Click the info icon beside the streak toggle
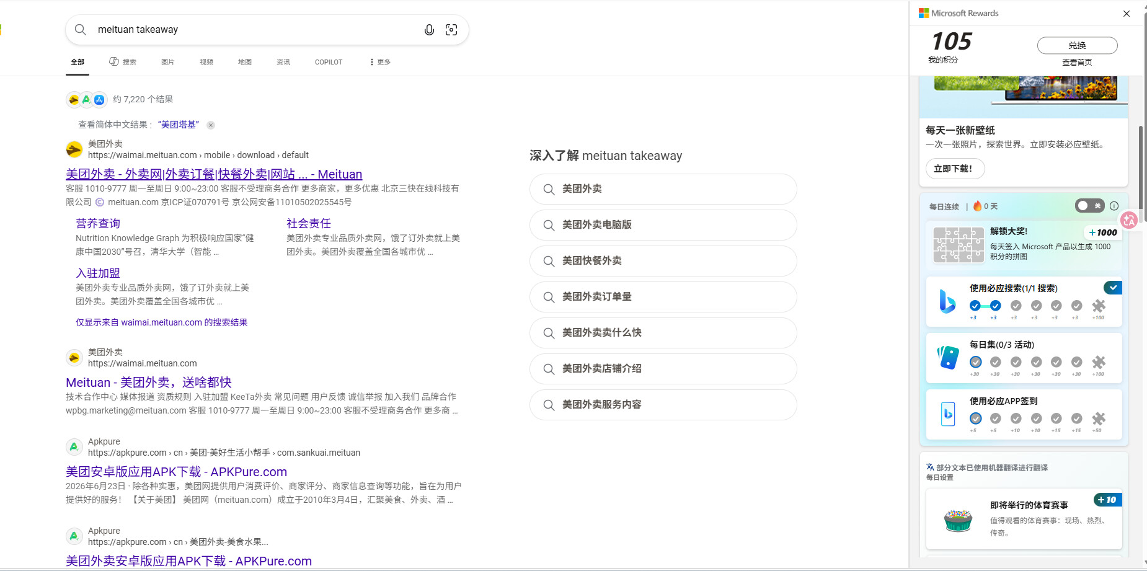 pos(1114,206)
